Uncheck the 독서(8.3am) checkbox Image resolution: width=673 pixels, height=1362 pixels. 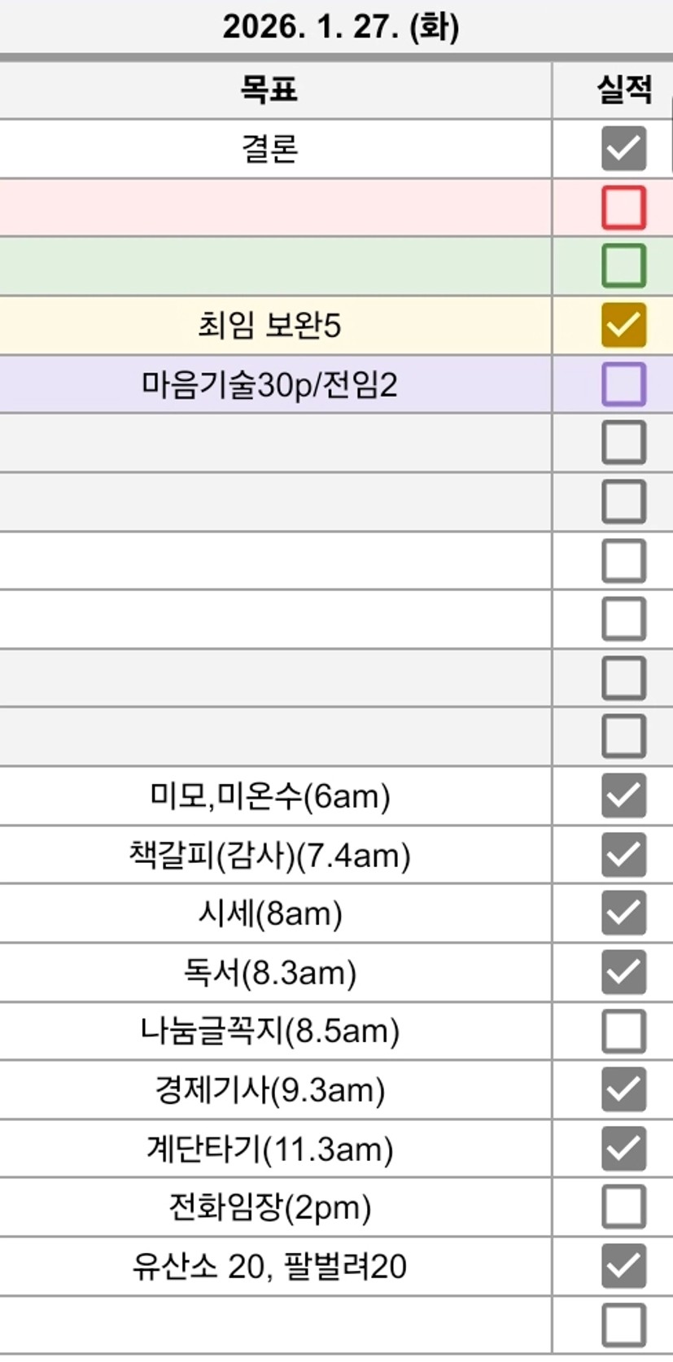[623, 972]
